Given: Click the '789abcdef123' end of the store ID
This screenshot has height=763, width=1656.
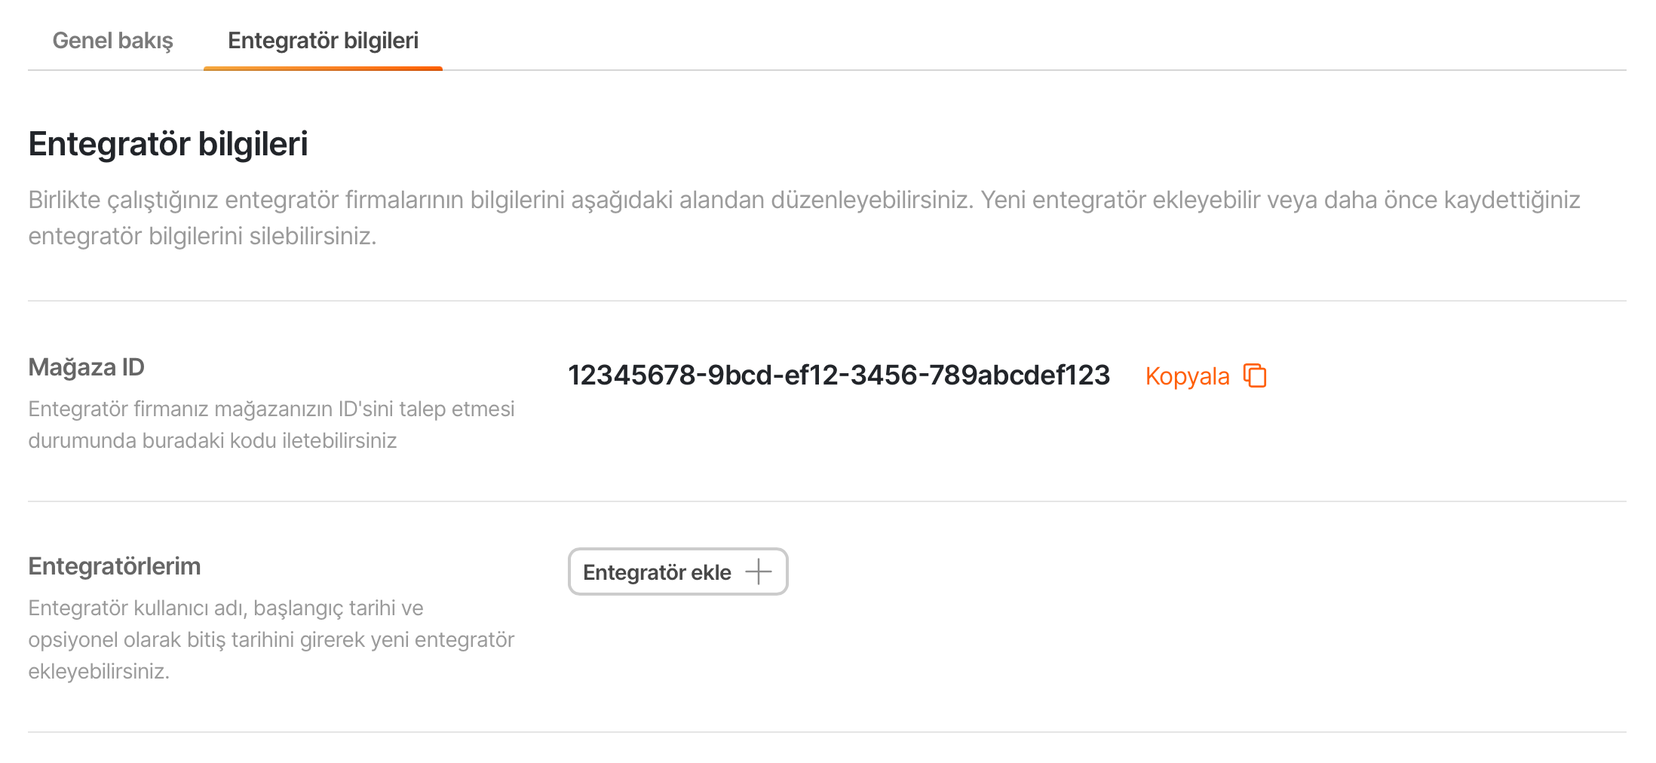Looking at the screenshot, I should click(x=1020, y=375).
